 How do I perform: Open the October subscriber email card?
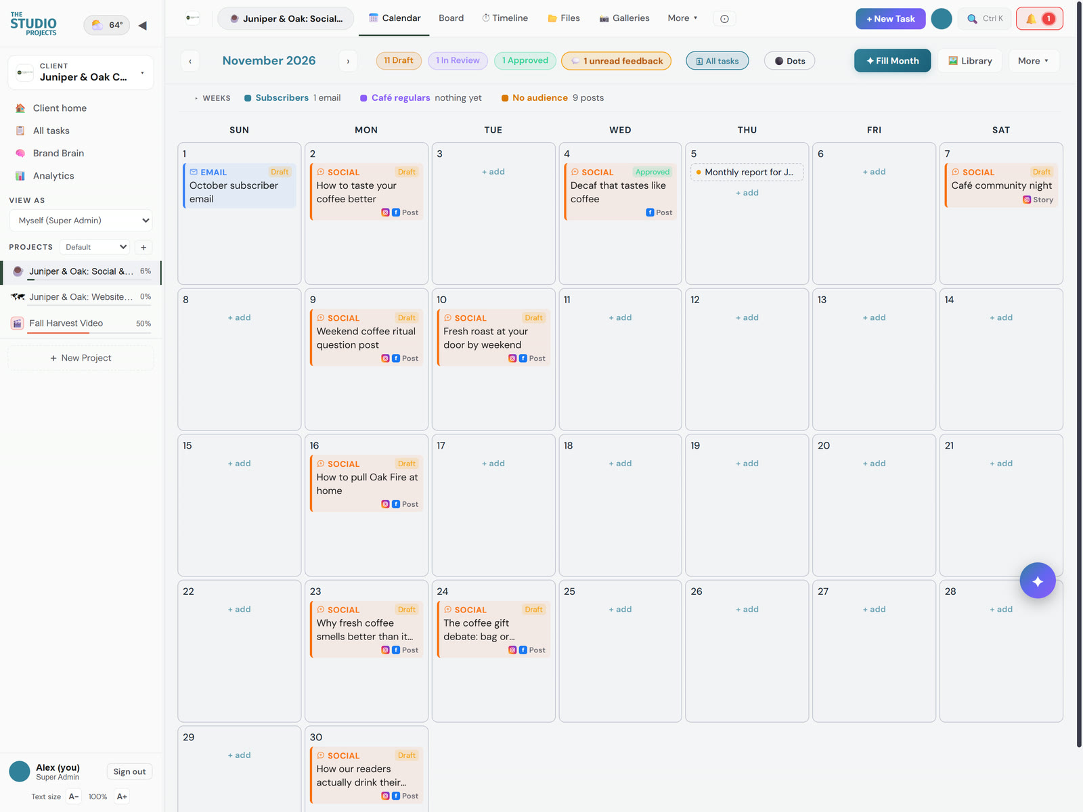[240, 186]
